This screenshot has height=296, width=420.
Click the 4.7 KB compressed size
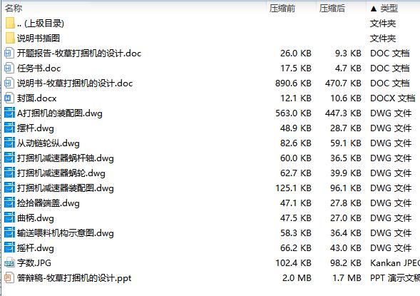point(348,68)
